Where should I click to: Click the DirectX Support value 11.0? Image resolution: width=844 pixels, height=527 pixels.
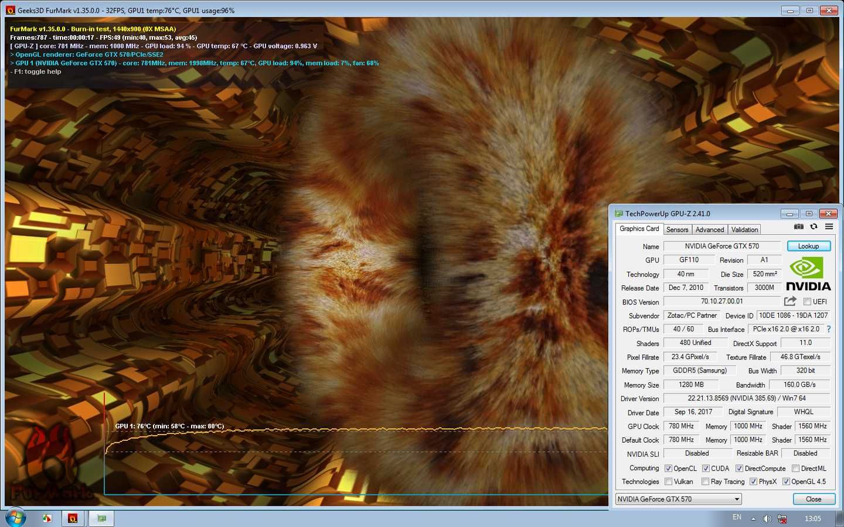(806, 343)
